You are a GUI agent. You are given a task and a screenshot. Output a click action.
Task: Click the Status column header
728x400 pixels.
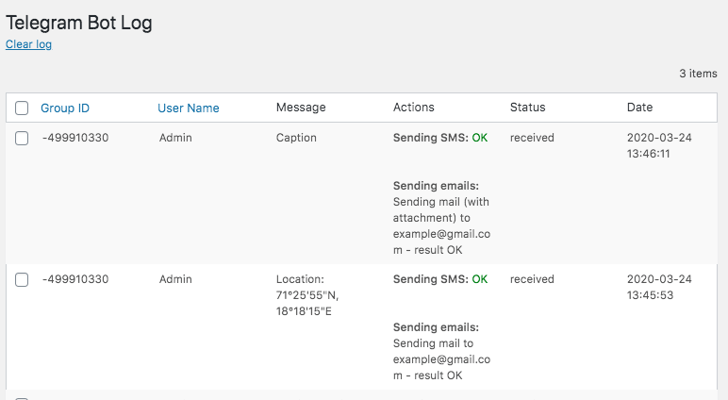(527, 108)
